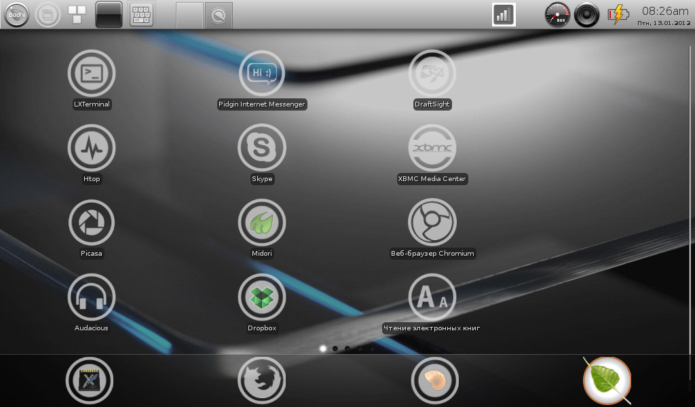
Task: Click the date Птн, 13.01.2012
Action: 664,23
